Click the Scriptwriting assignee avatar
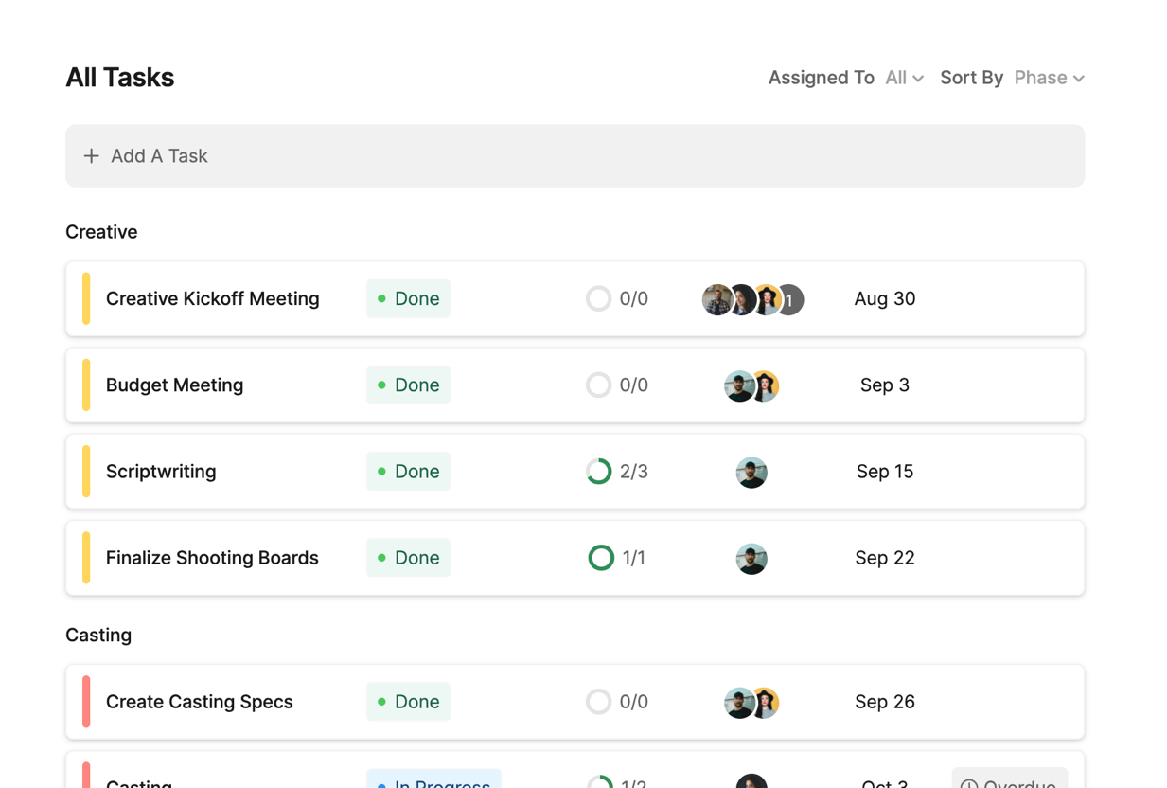 (x=751, y=472)
